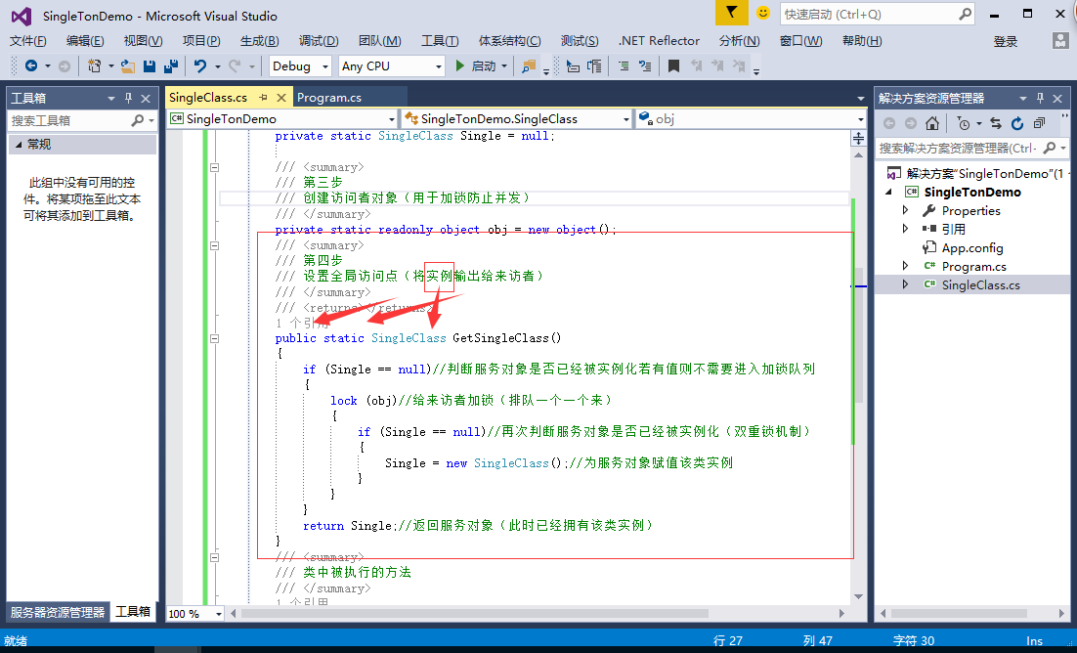
Task: Click the Home icon in Solution Explorer
Action: point(932,123)
